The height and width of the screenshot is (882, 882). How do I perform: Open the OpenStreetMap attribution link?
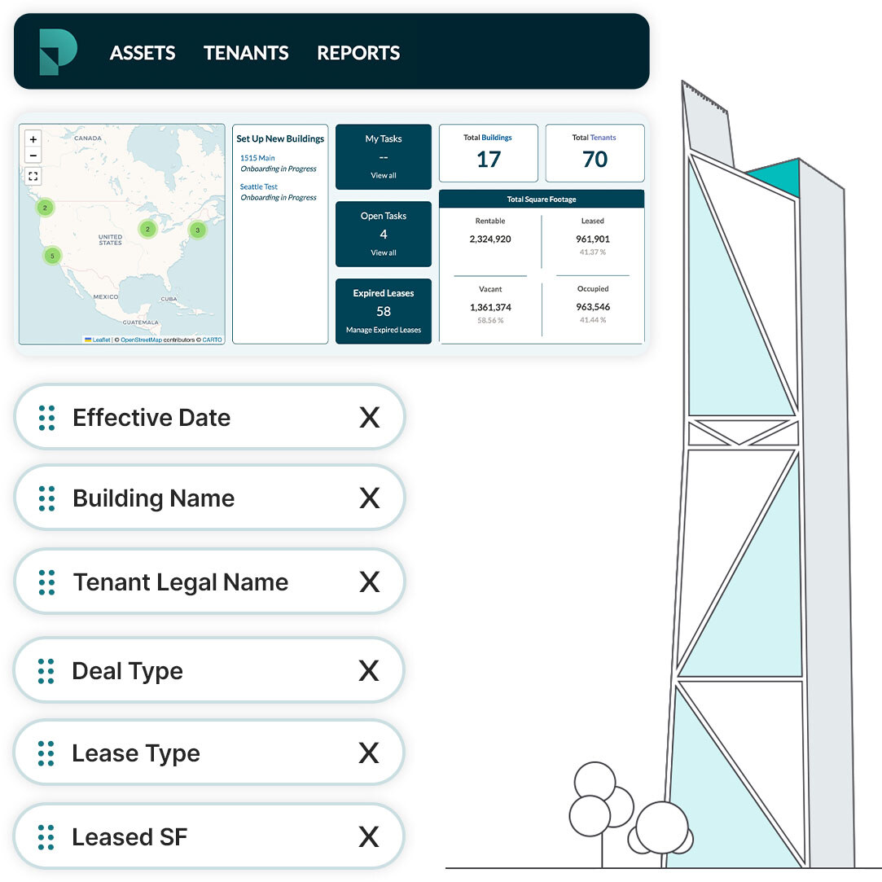141,340
